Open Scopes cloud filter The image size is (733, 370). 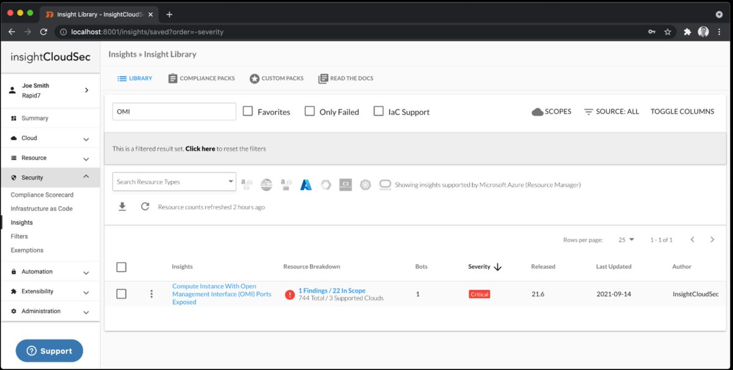[552, 112]
